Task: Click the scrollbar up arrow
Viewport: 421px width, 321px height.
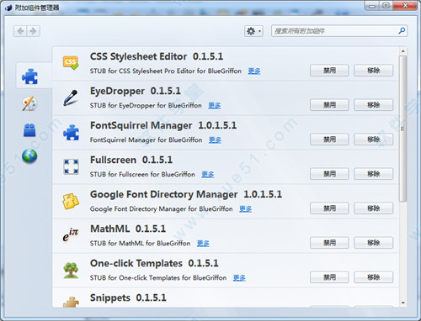Action: [402, 51]
